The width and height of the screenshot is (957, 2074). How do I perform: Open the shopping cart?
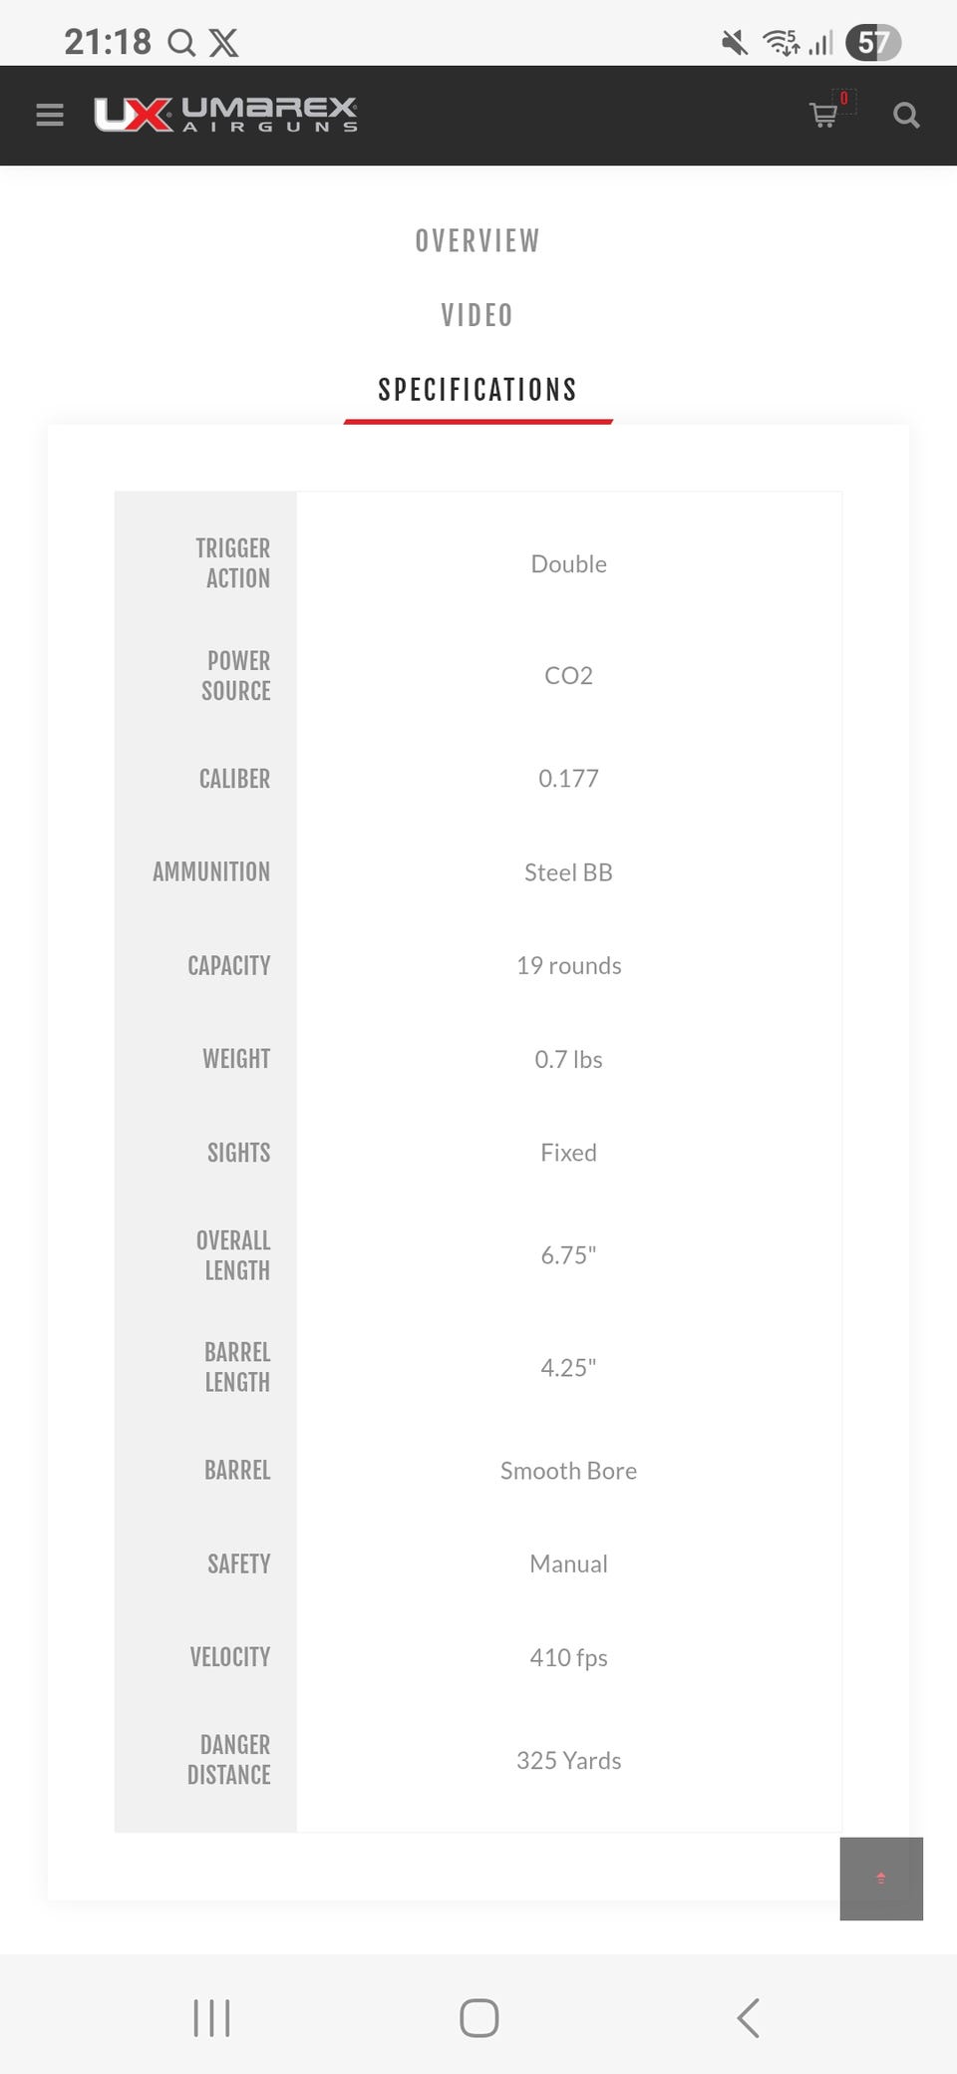tap(823, 115)
